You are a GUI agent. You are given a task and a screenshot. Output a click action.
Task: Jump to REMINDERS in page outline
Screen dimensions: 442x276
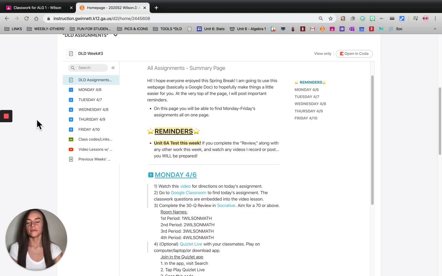(311, 82)
